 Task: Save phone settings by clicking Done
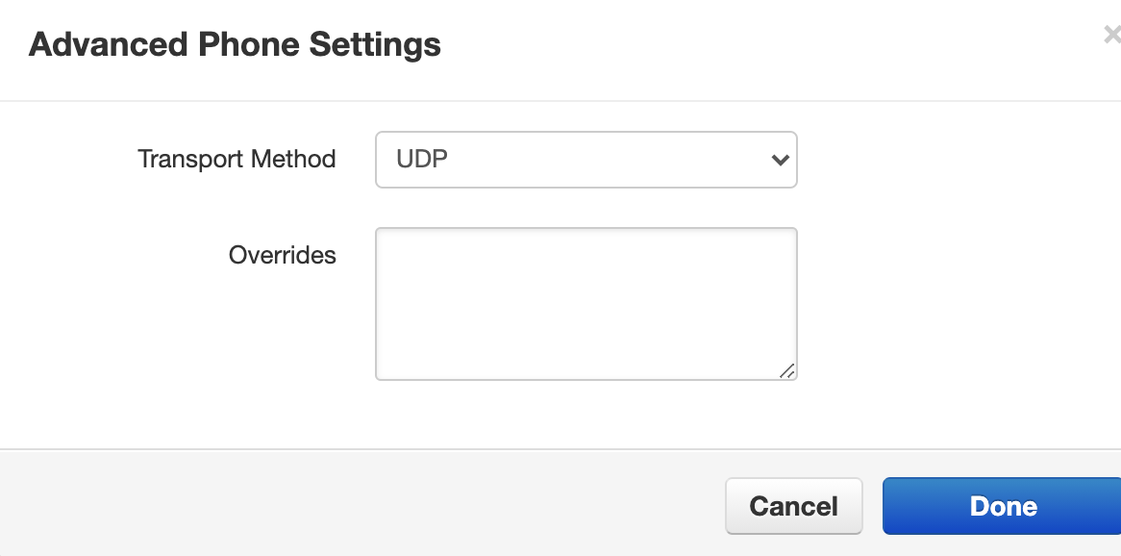pos(1003,506)
